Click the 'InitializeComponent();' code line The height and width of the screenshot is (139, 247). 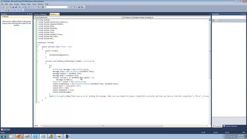[59, 55]
